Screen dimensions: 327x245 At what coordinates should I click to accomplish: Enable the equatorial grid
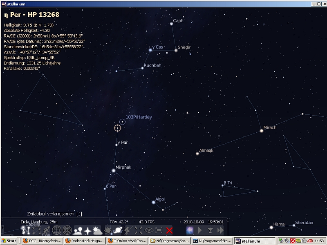tap(56, 231)
